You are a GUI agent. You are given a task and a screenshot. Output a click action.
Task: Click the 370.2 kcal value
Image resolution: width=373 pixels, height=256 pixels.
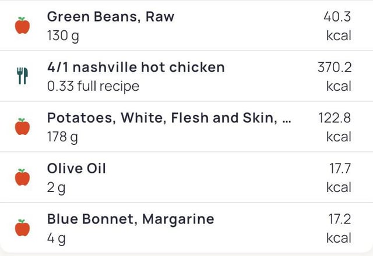point(335,77)
